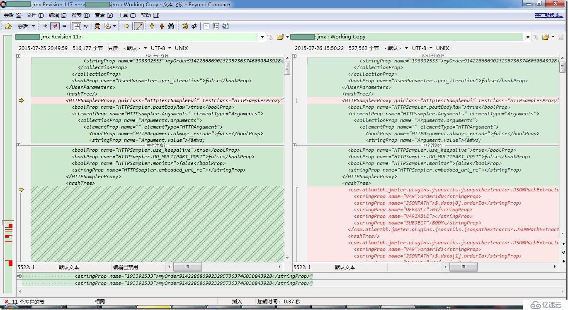Toggle Show Context display button
568x310 pixels.
click(76, 26)
